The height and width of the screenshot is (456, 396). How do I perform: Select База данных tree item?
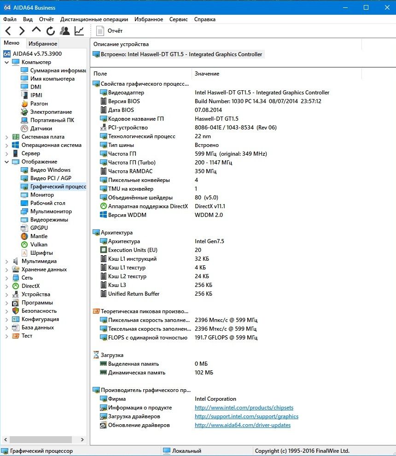(x=33, y=328)
